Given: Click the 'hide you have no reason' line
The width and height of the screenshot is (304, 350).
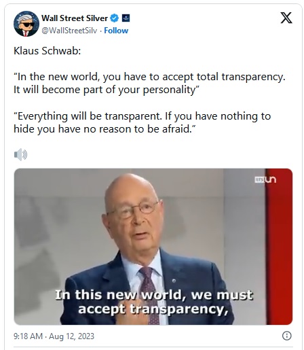Looking at the screenshot, I should click(104, 129).
